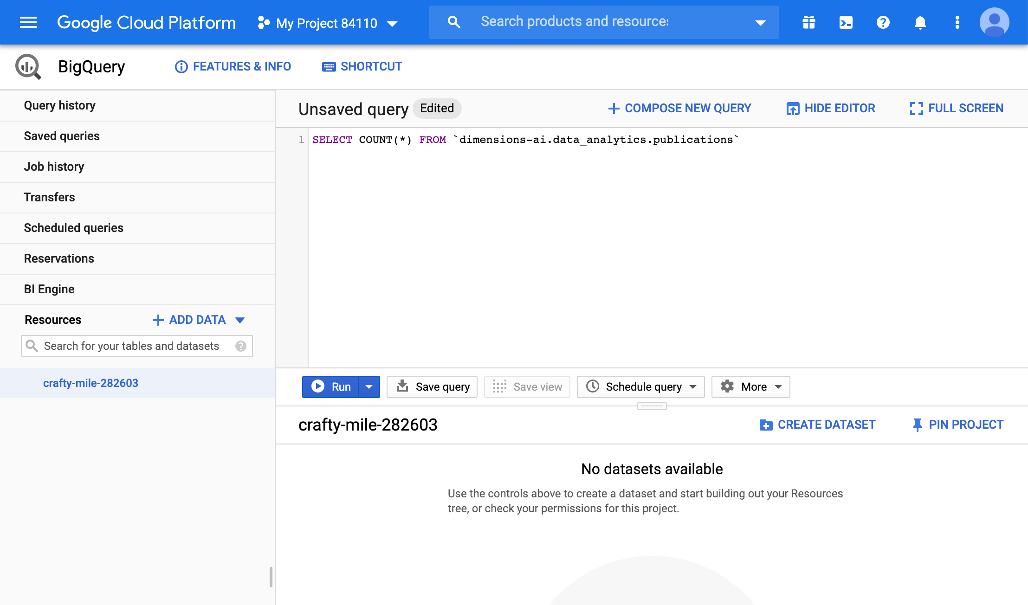This screenshot has height=605, width=1028.
Task: Click COMPOSE NEW QUERY
Action: 679,108
